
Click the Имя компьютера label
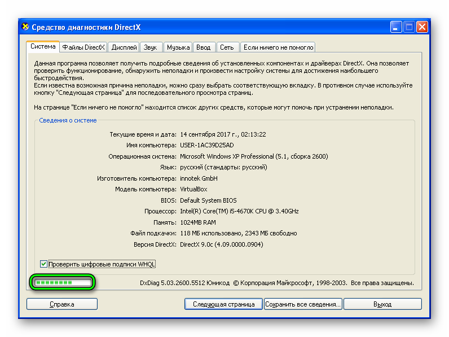pyautogui.click(x=151, y=145)
